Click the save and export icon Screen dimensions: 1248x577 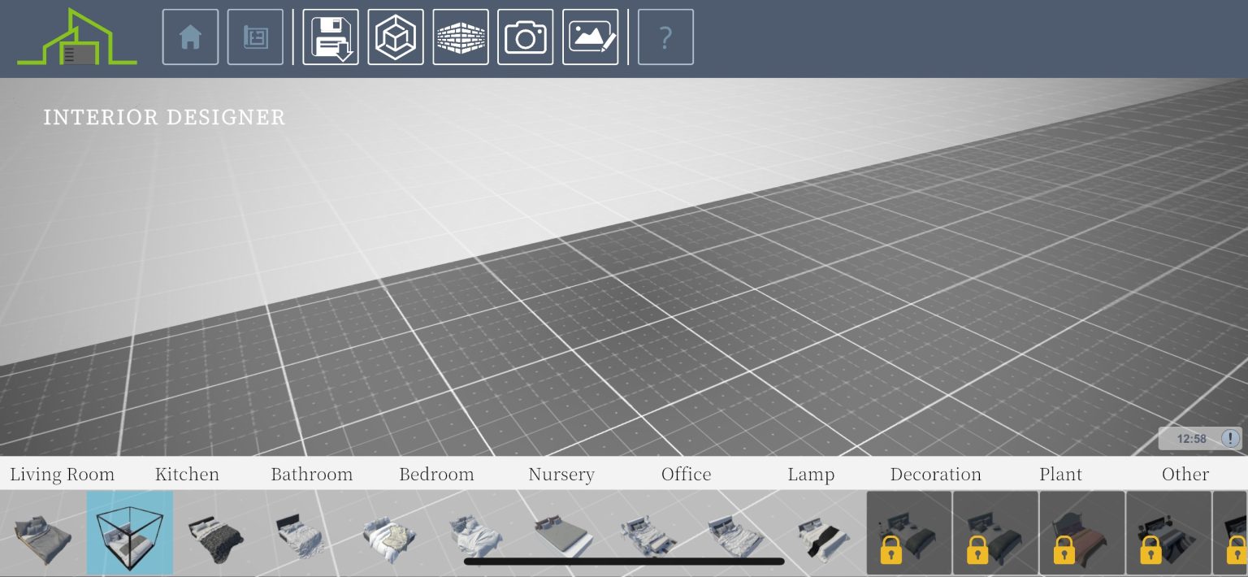[x=330, y=37]
